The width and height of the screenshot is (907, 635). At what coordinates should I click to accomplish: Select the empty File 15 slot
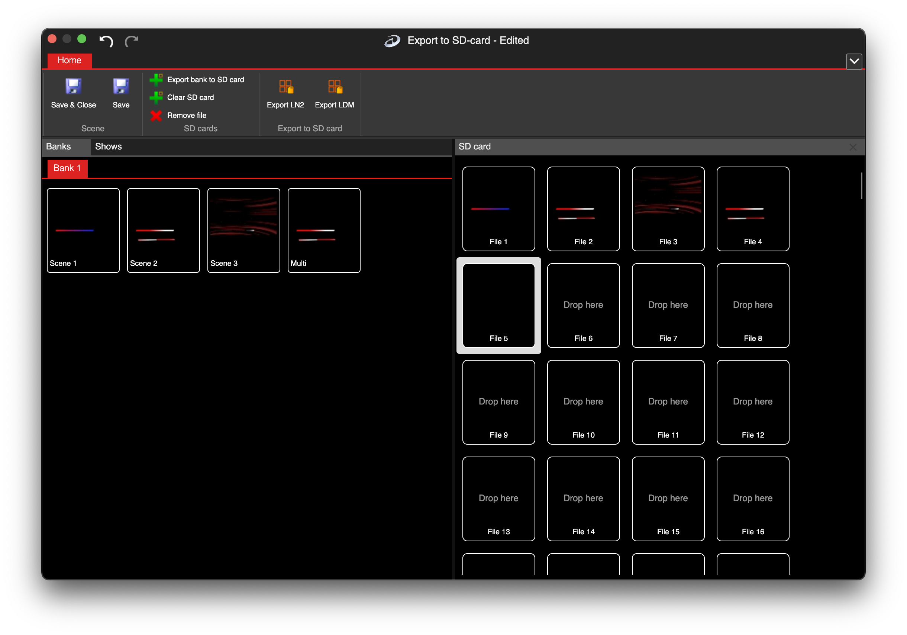[668, 499]
